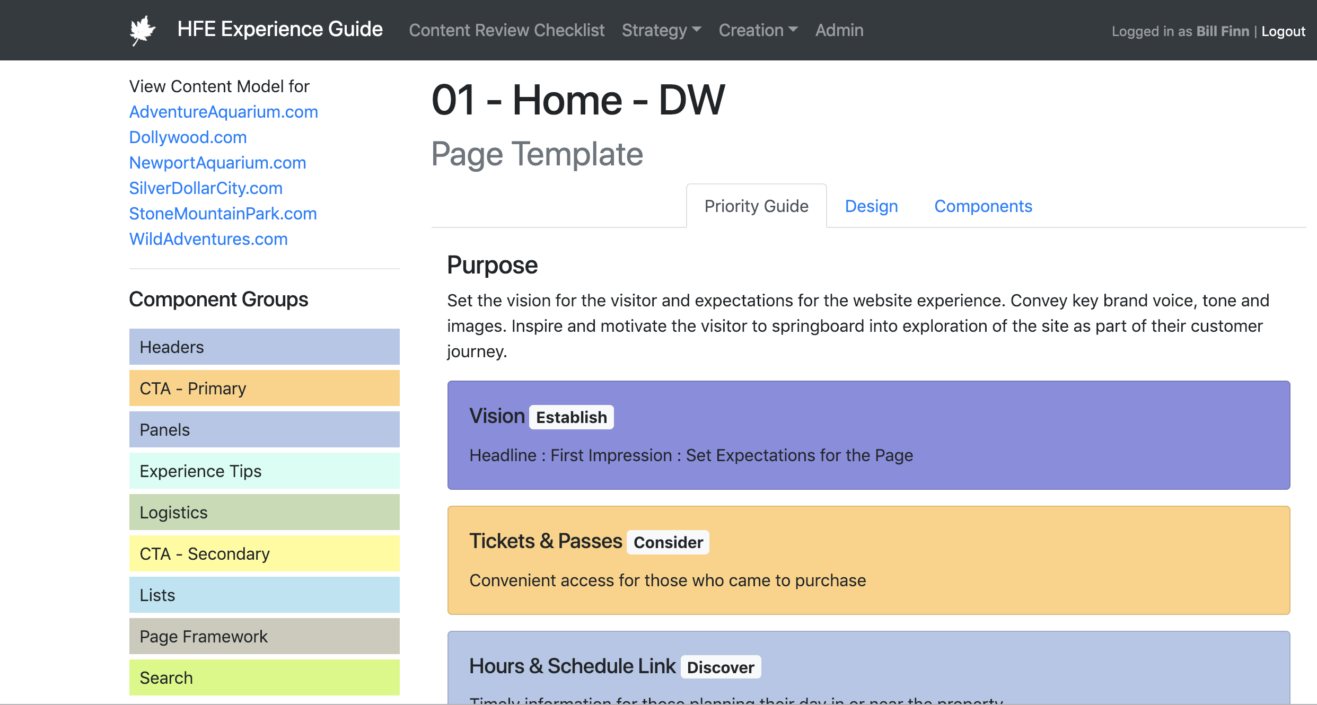Viewport: 1317px width, 705px height.
Task: Click the Establish badge
Action: pyautogui.click(x=572, y=417)
